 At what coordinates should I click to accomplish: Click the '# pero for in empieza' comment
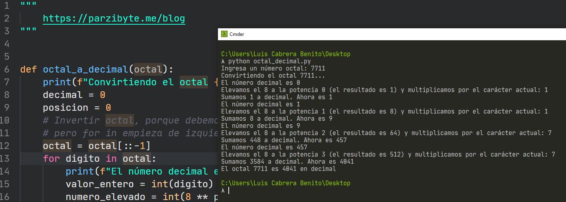[x=130, y=133]
